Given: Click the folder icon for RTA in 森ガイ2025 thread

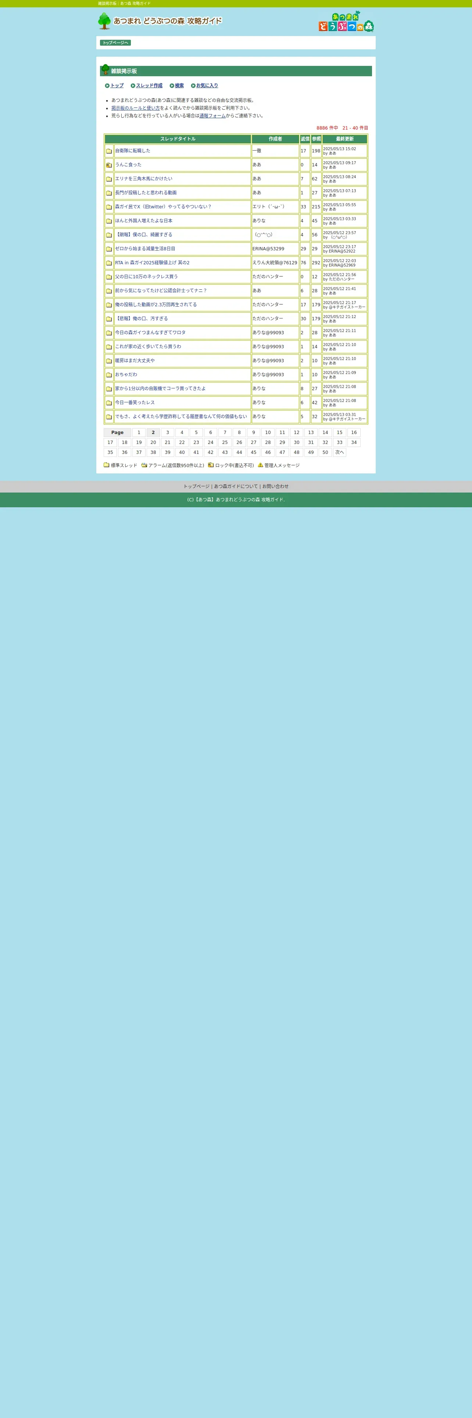Looking at the screenshot, I should point(109,263).
